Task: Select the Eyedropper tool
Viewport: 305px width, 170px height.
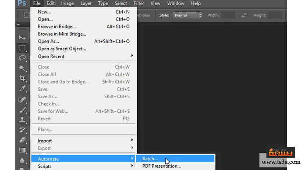Action: 22,89
